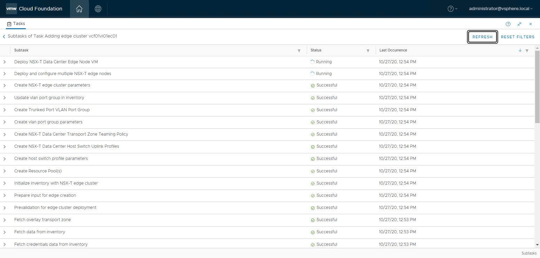Screen dimensions: 540x258
Task: Click the Status column filter icon
Action: tap(368, 51)
